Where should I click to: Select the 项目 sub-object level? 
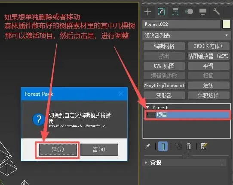[x=193, y=115]
